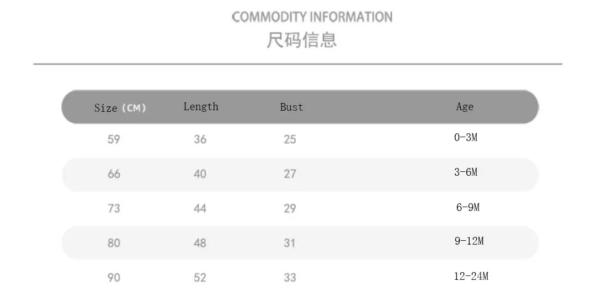
Task: Click size value 66
Action: tap(114, 174)
